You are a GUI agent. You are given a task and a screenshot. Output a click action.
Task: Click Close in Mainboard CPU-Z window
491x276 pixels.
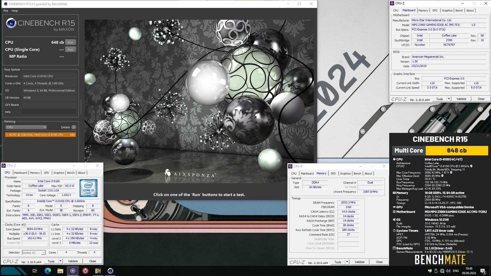(x=481, y=99)
